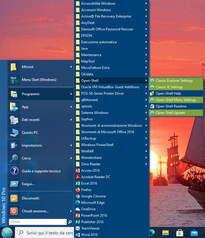Open the Java folder

(112, 48)
